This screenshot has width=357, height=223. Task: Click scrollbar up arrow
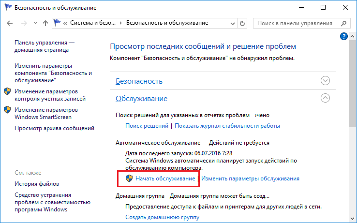(x=352, y=36)
